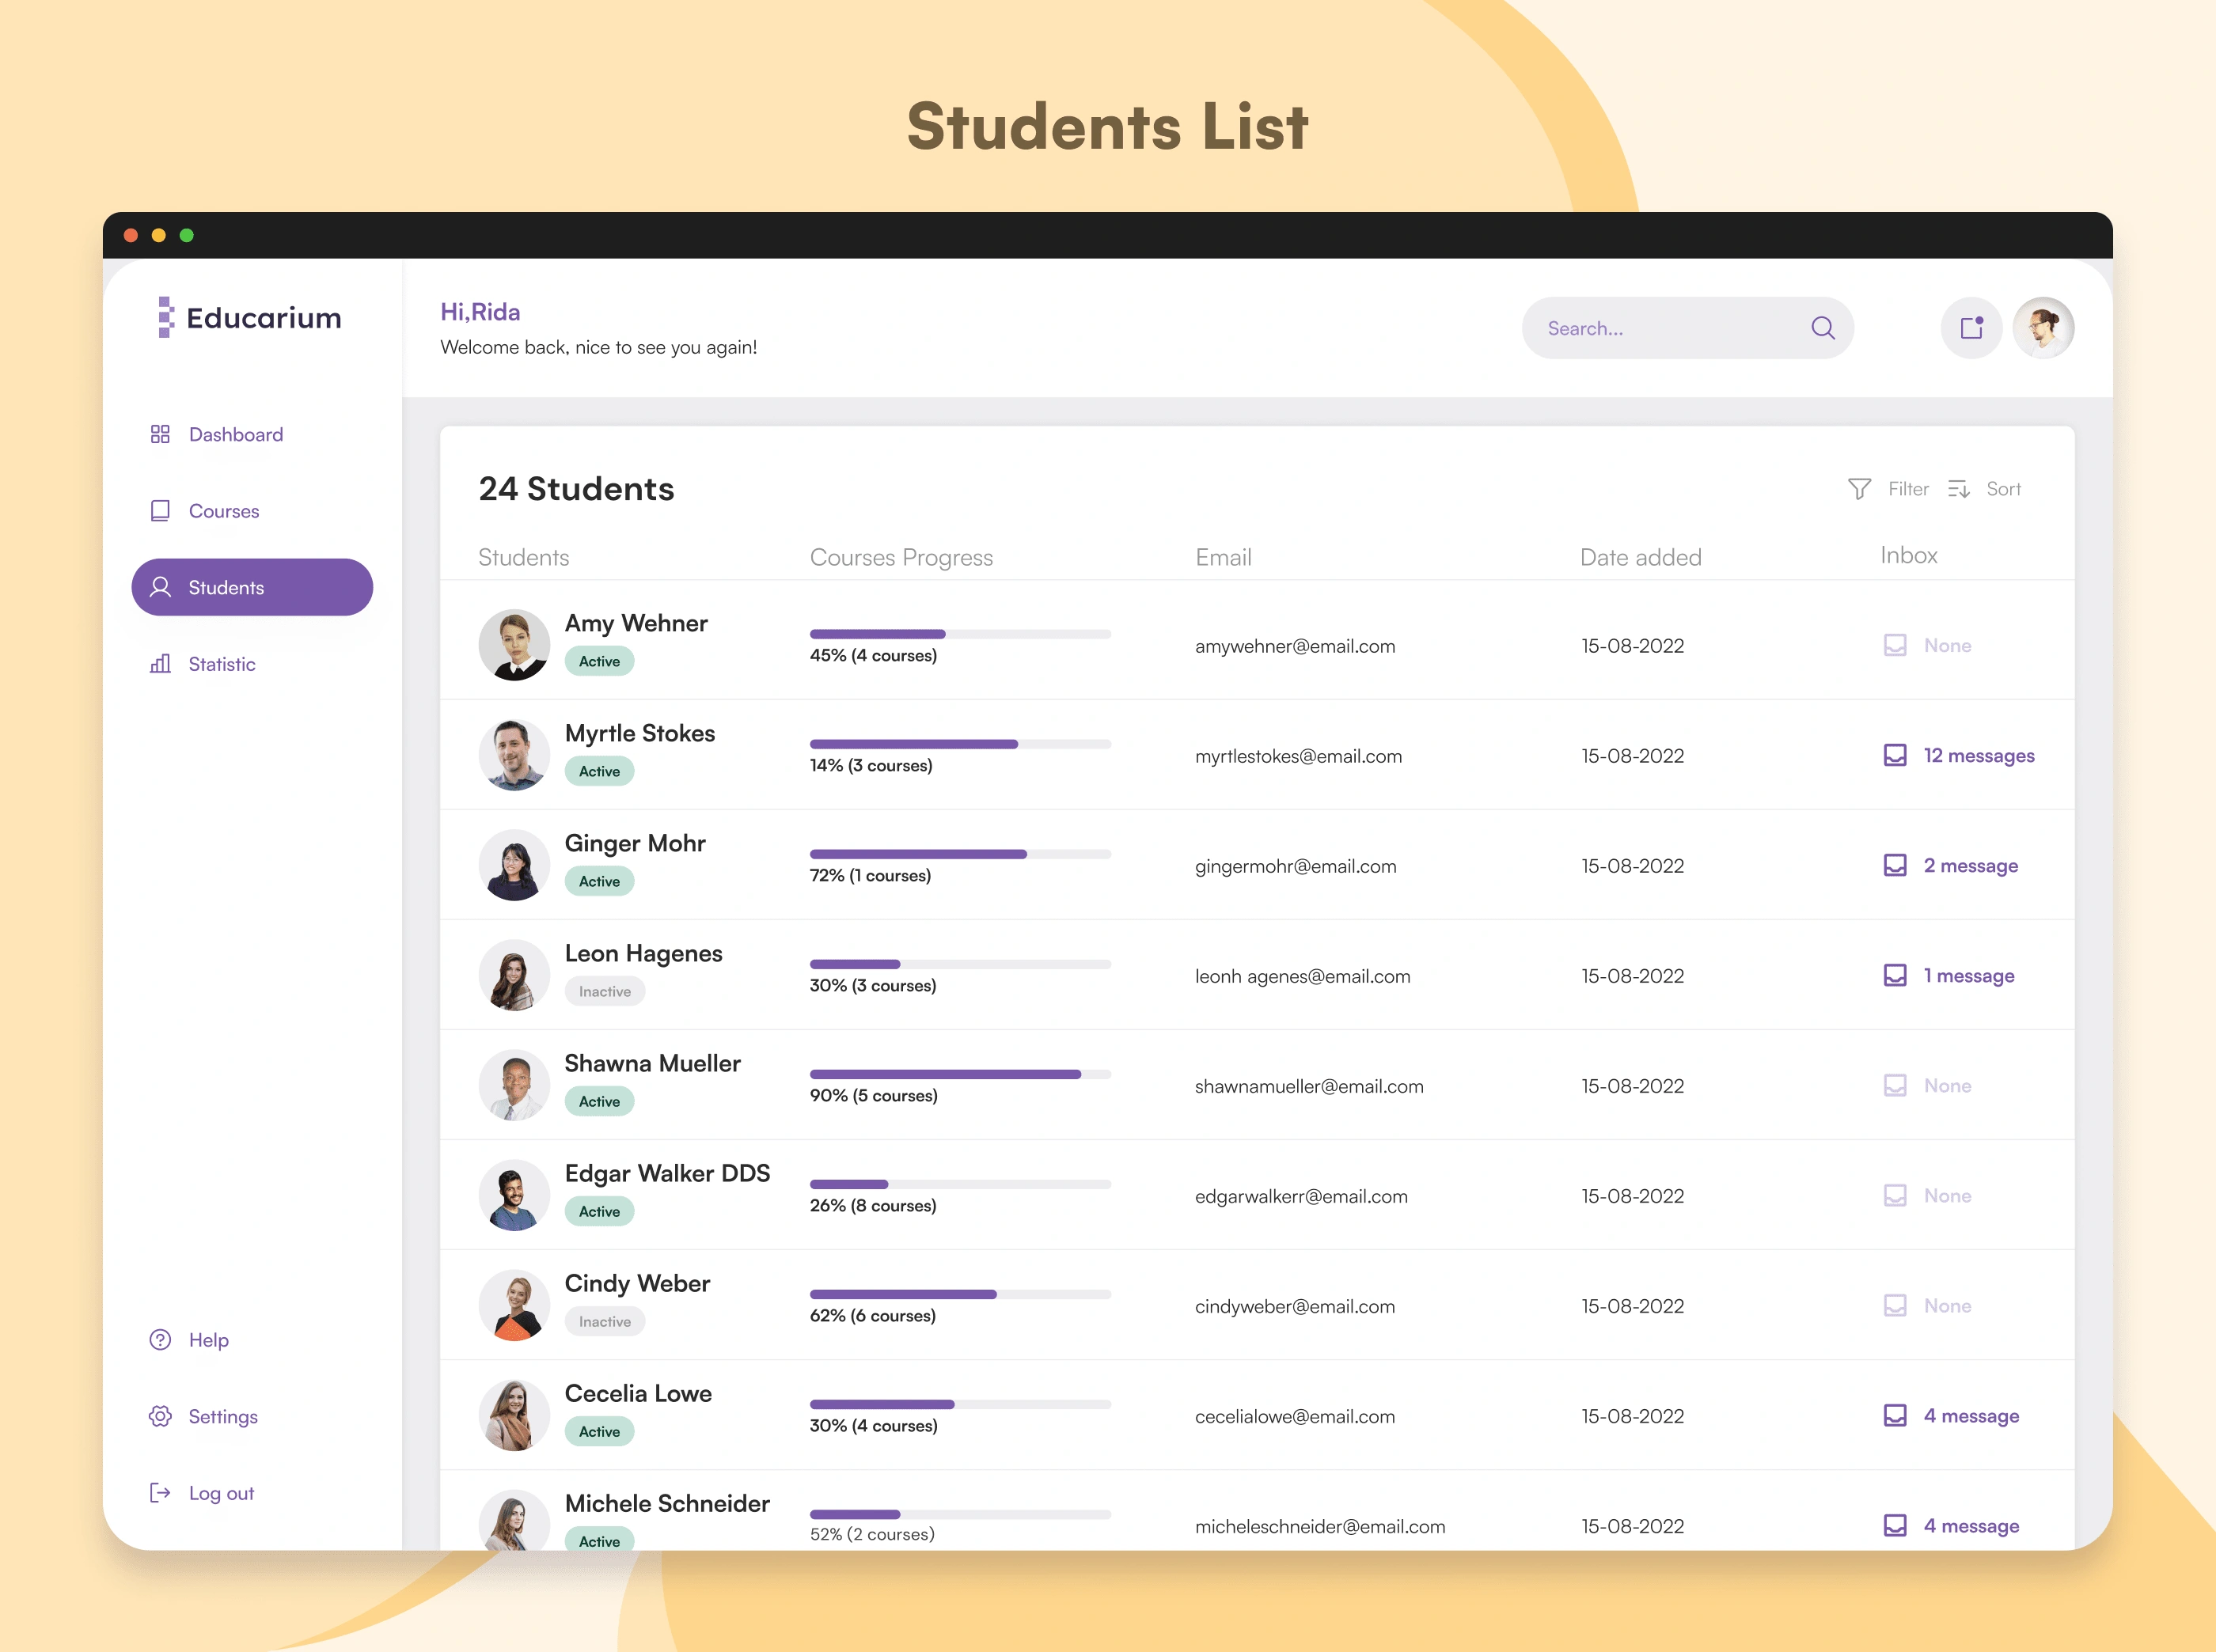
Task: Open the user profile avatar menu
Action: 2043,328
